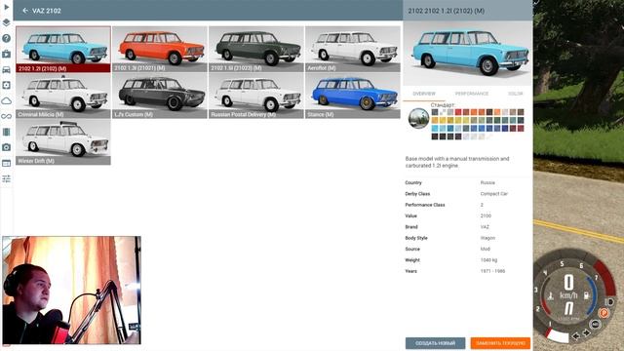Go back using the arrow beside VAZ 2102

click(x=25, y=11)
